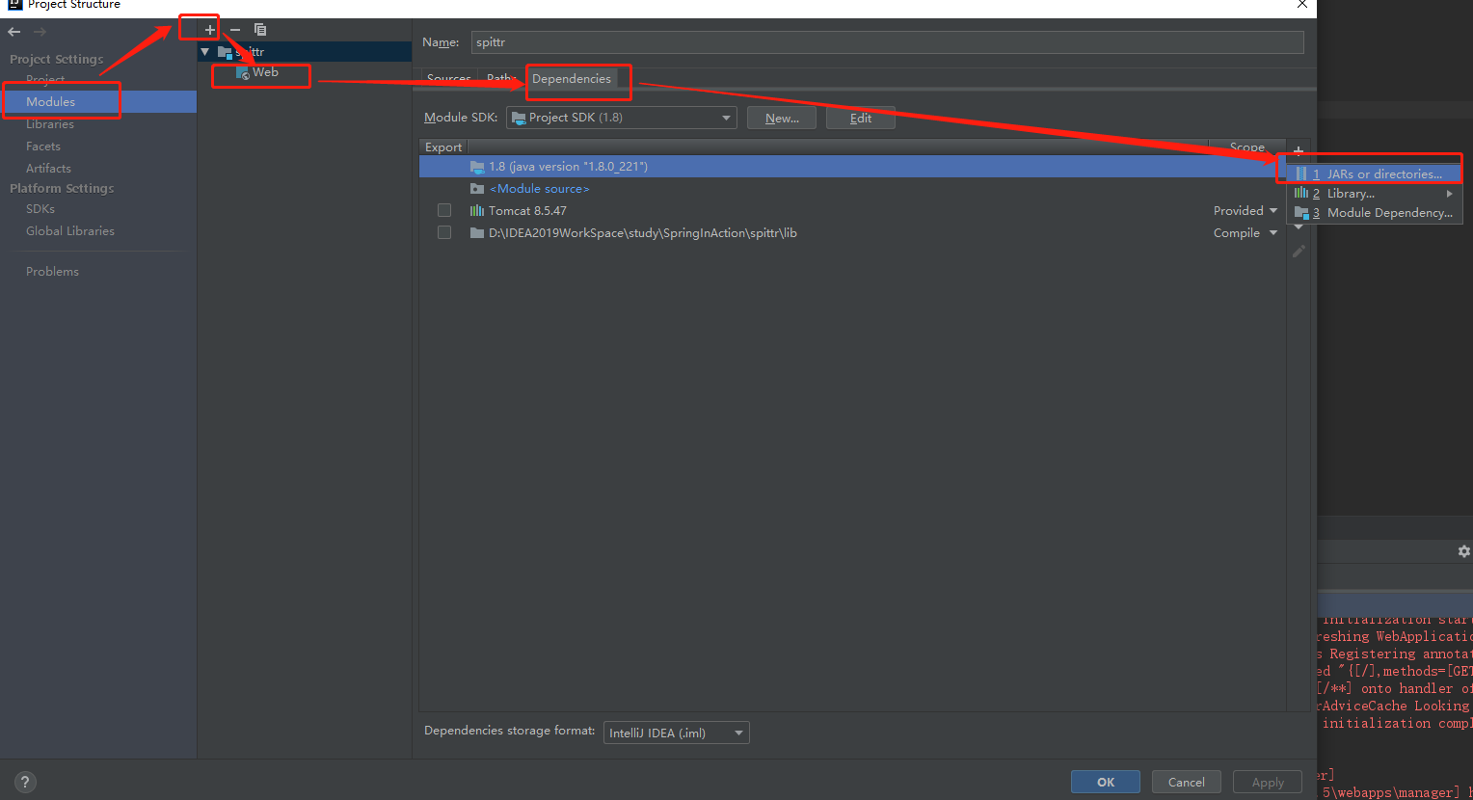Click the Tomcat library bars icon
Image resolution: width=1473 pixels, height=800 pixels.
tap(476, 210)
